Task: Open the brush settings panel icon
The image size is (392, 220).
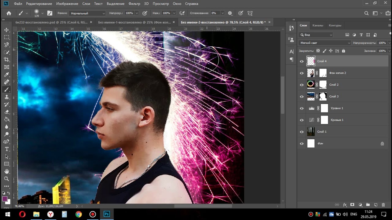Action: [x=50, y=13]
